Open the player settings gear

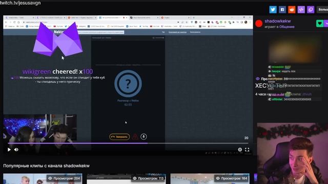(240, 150)
